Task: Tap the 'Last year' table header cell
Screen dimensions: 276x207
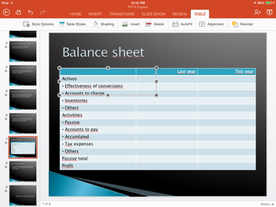Action: (177, 71)
